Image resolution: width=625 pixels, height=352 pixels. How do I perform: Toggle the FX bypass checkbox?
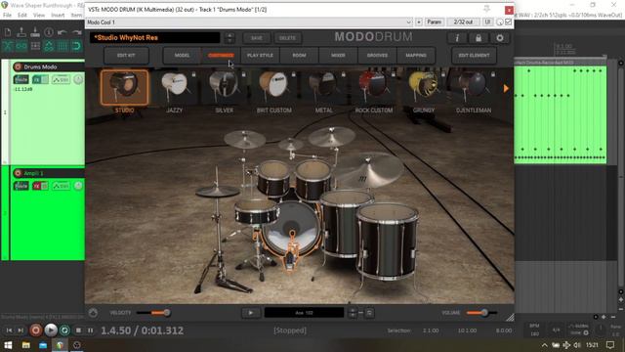coord(508,22)
